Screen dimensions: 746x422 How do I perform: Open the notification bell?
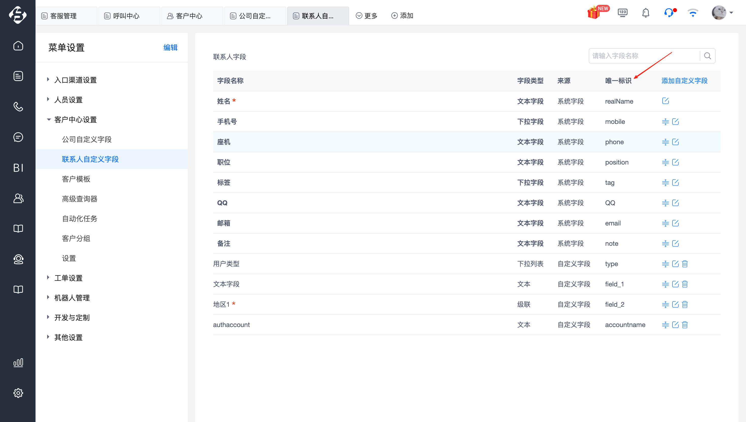(646, 13)
